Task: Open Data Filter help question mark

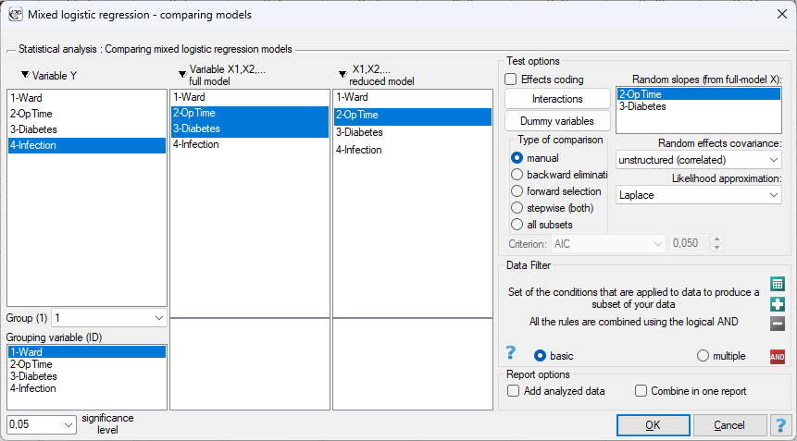Action: 511,352
